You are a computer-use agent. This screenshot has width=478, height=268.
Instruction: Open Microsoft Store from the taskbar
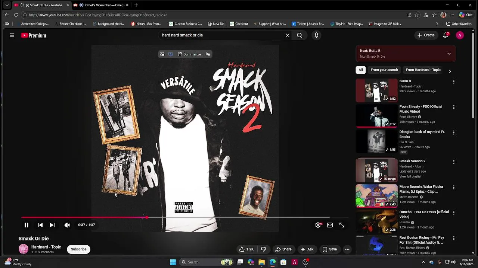[x=283, y=262]
